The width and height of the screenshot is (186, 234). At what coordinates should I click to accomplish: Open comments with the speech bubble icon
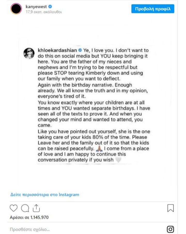tap(25, 208)
